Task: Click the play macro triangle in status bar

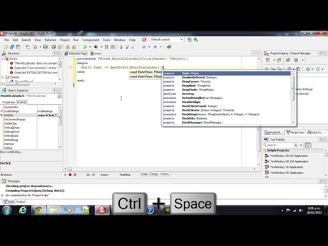Action: click(x=66, y=175)
